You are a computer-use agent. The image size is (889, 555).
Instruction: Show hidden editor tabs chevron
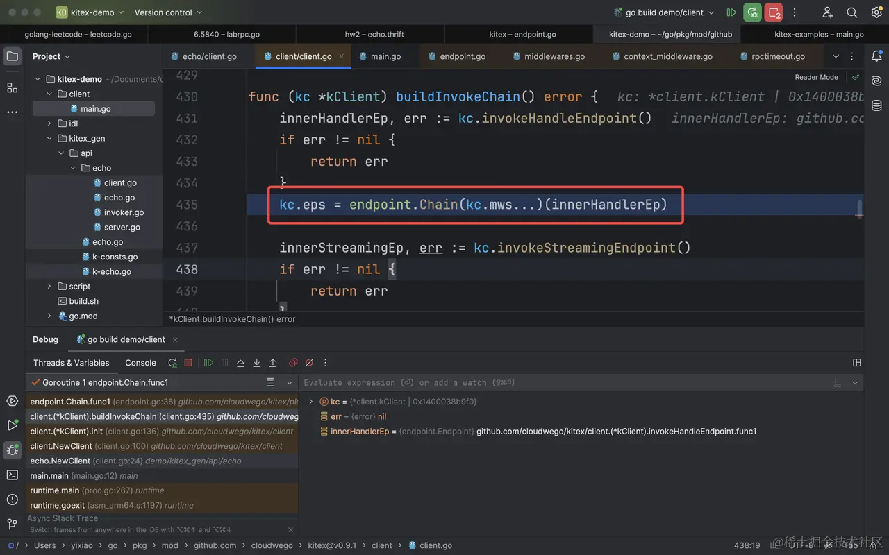click(836, 56)
